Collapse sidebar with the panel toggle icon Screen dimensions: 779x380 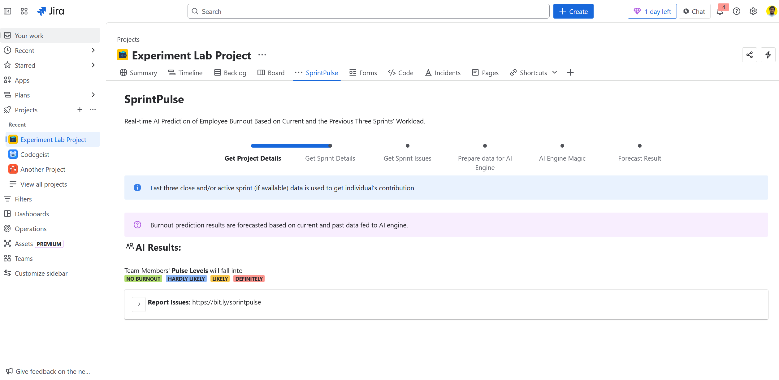click(7, 11)
